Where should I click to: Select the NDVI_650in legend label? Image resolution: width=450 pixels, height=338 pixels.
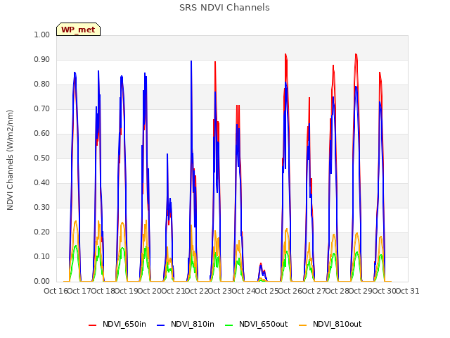click(x=124, y=324)
